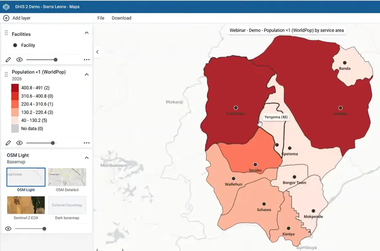Collapse the Population <1 (WorldPop) card

87,74
